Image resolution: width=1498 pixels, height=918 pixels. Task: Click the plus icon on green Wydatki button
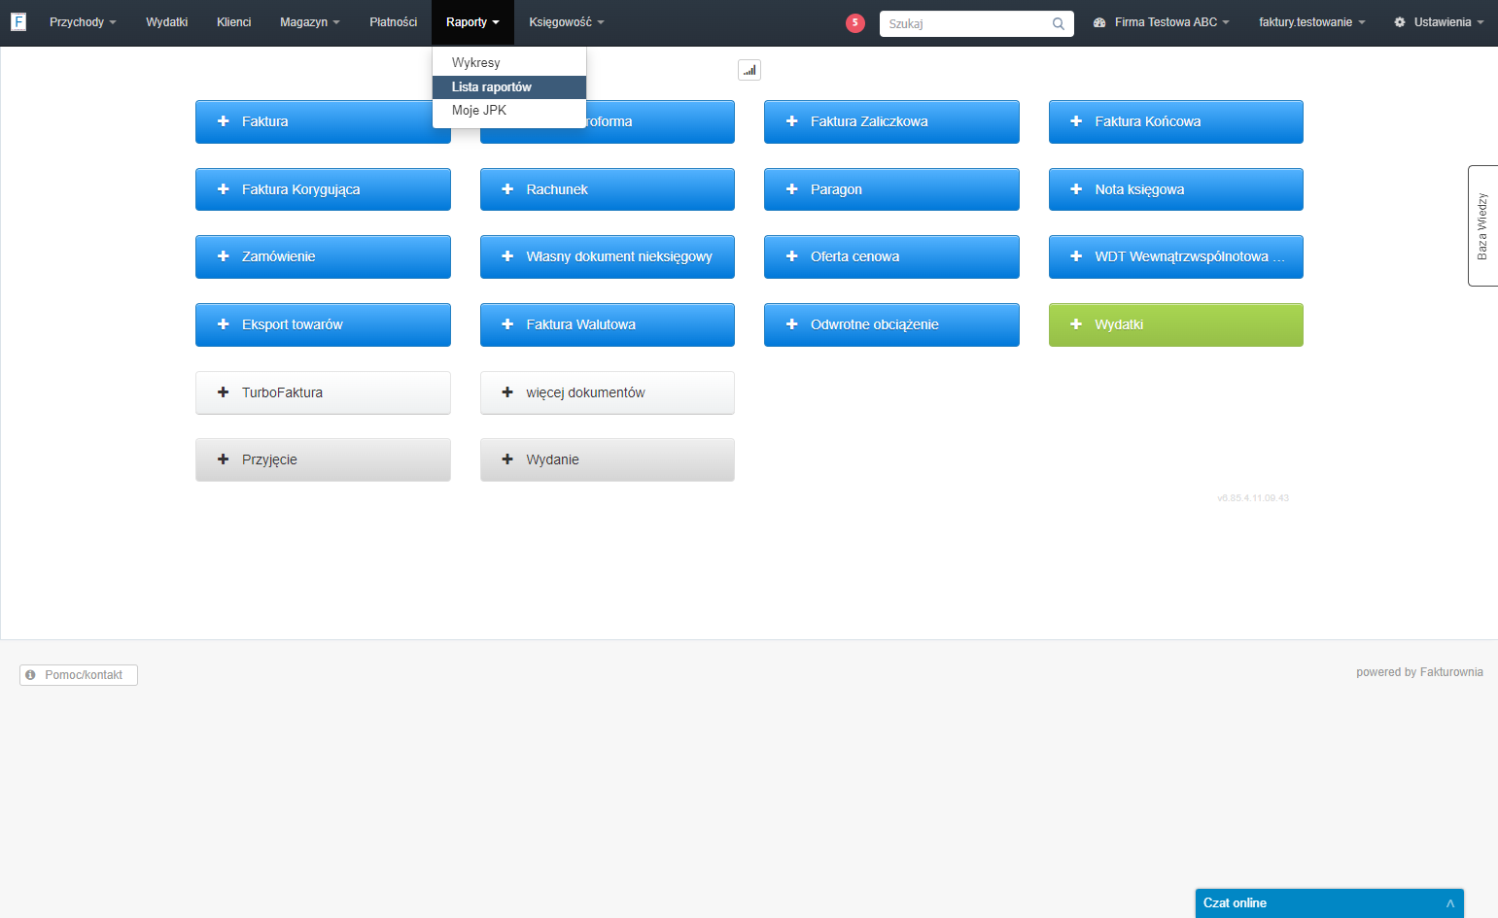(x=1076, y=324)
